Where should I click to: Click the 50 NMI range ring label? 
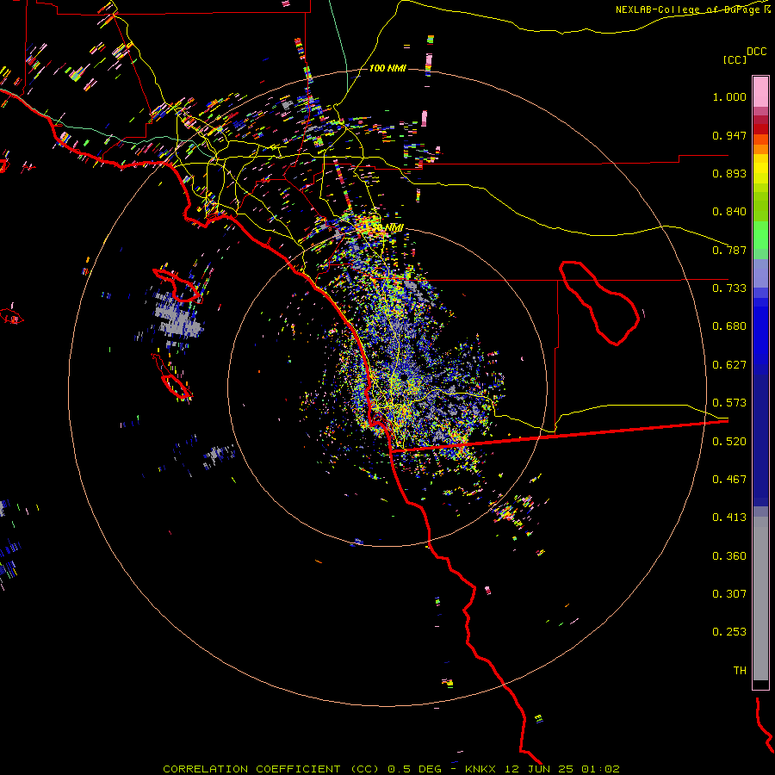388,228
